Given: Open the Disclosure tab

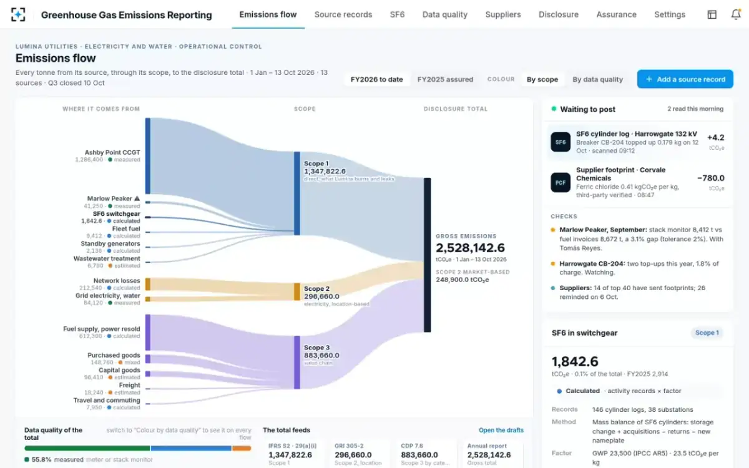Looking at the screenshot, I should click(559, 14).
